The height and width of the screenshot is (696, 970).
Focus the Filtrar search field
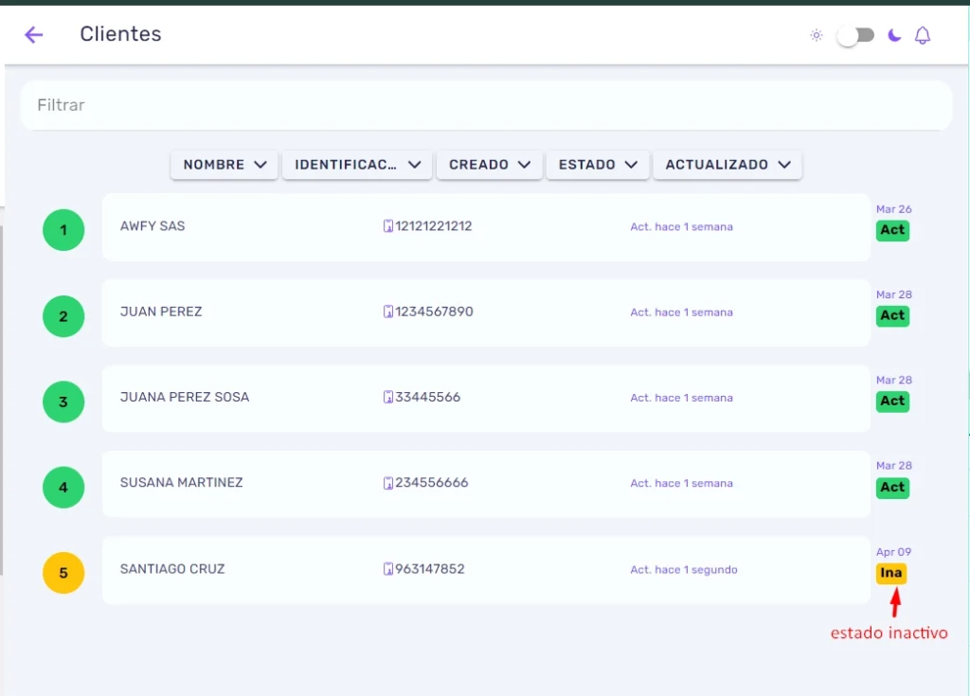pos(486,105)
